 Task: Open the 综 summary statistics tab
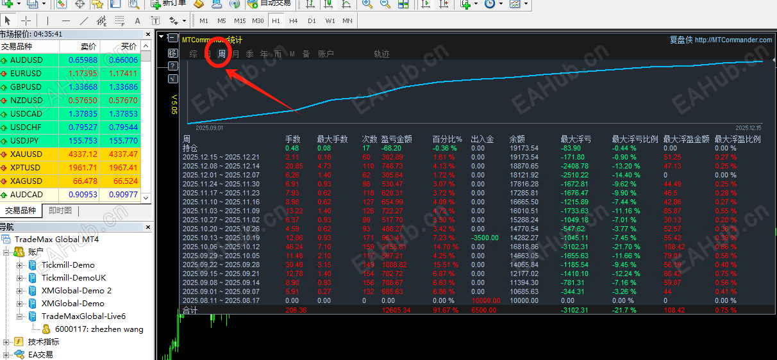pyautogui.click(x=193, y=54)
